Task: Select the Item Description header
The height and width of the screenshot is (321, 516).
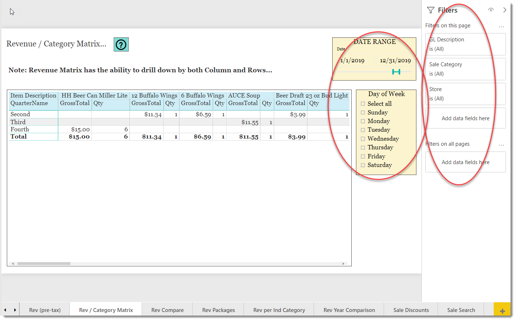Action: point(33,96)
